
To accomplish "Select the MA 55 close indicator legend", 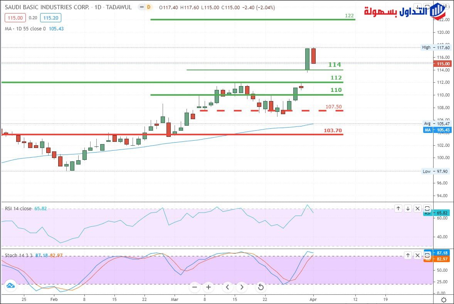I will tap(25, 28).
